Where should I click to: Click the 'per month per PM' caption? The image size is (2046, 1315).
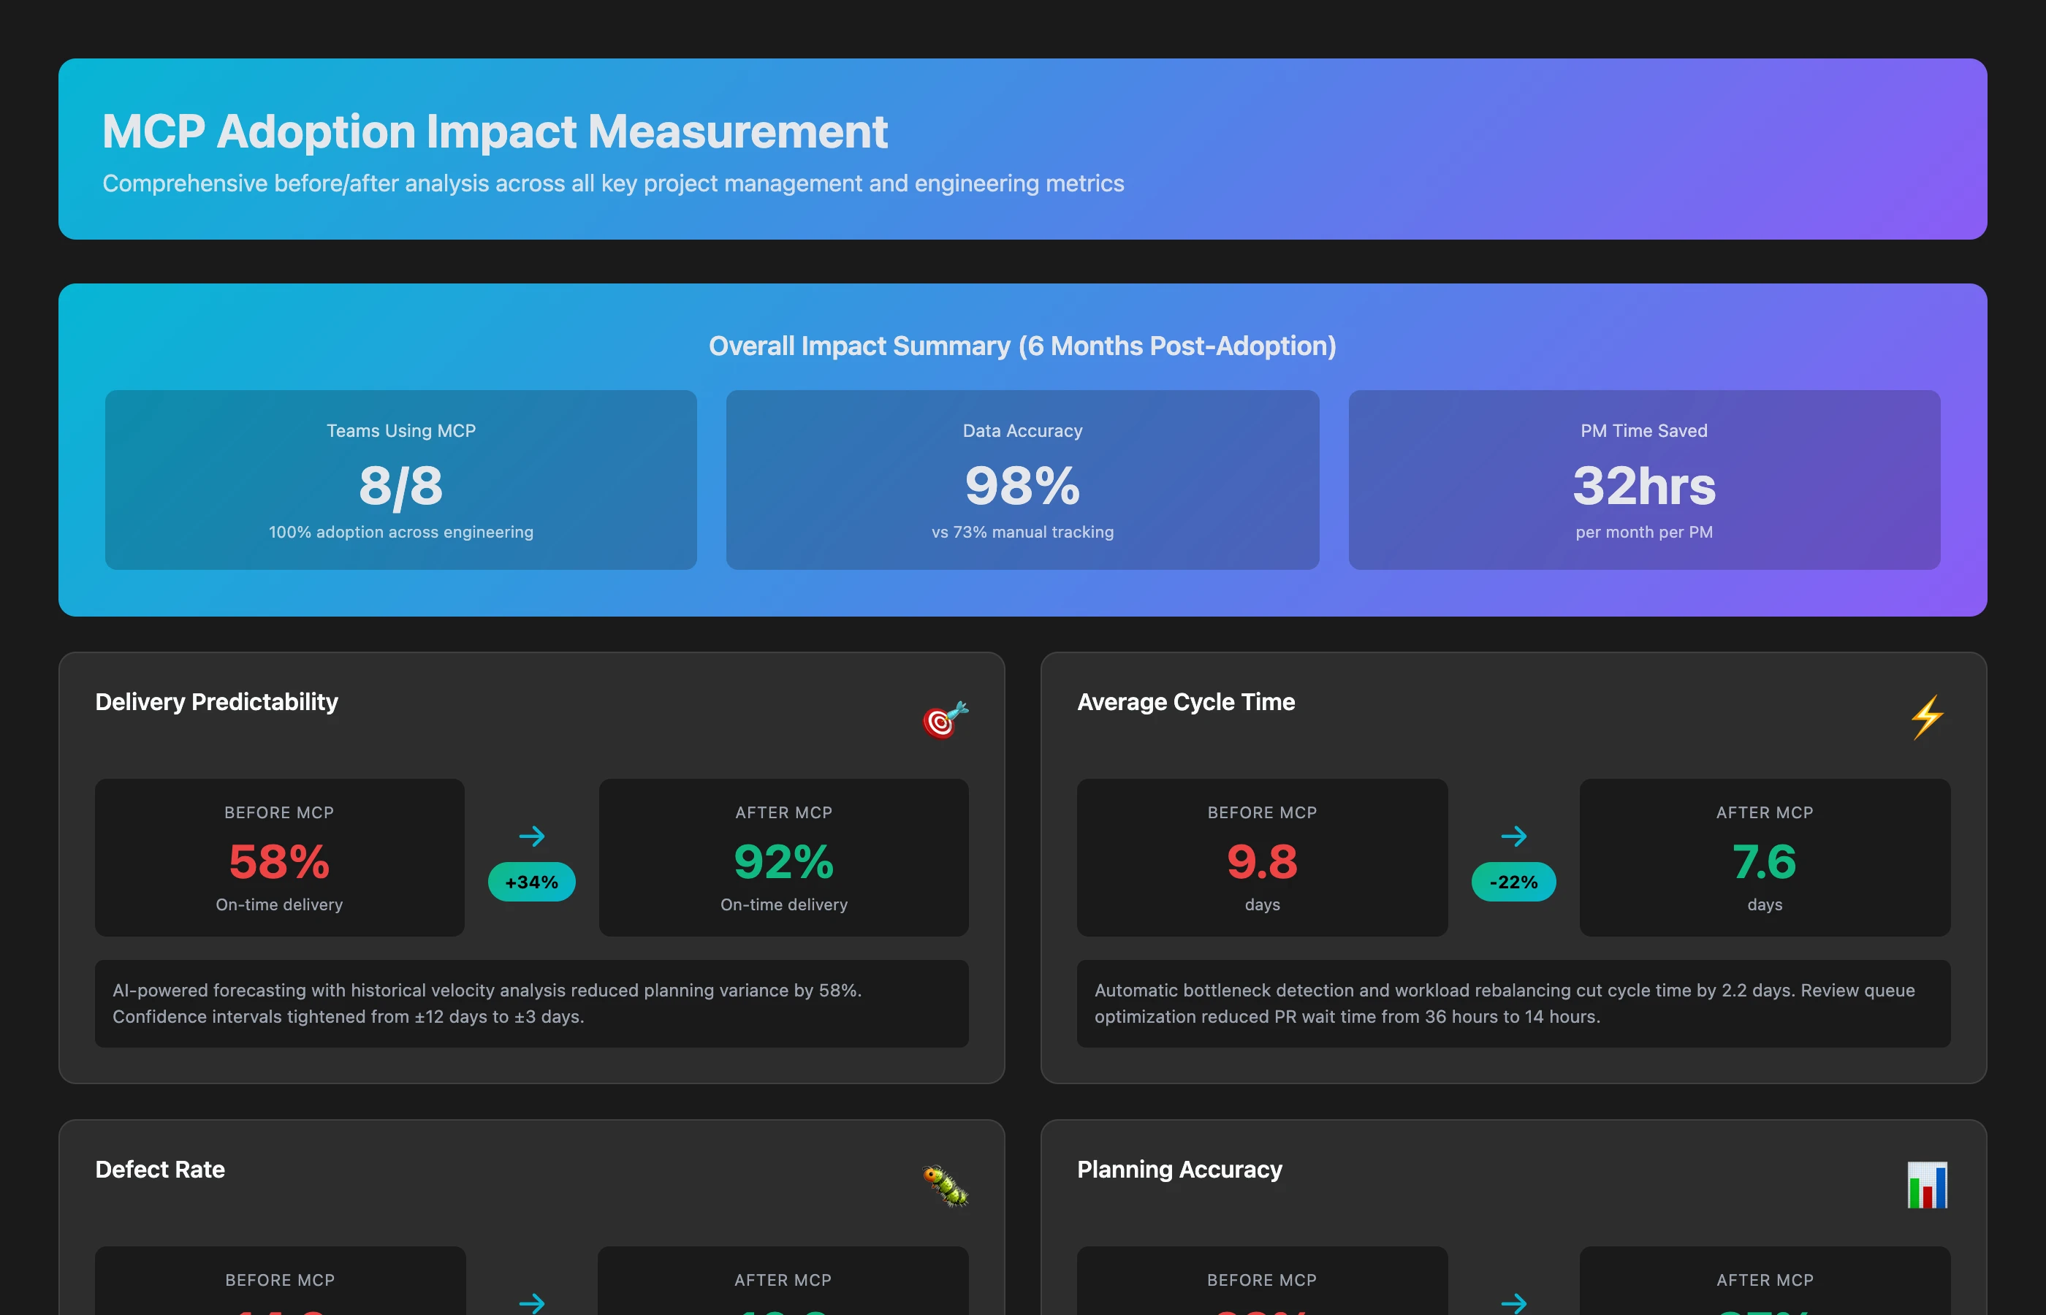(x=1645, y=532)
